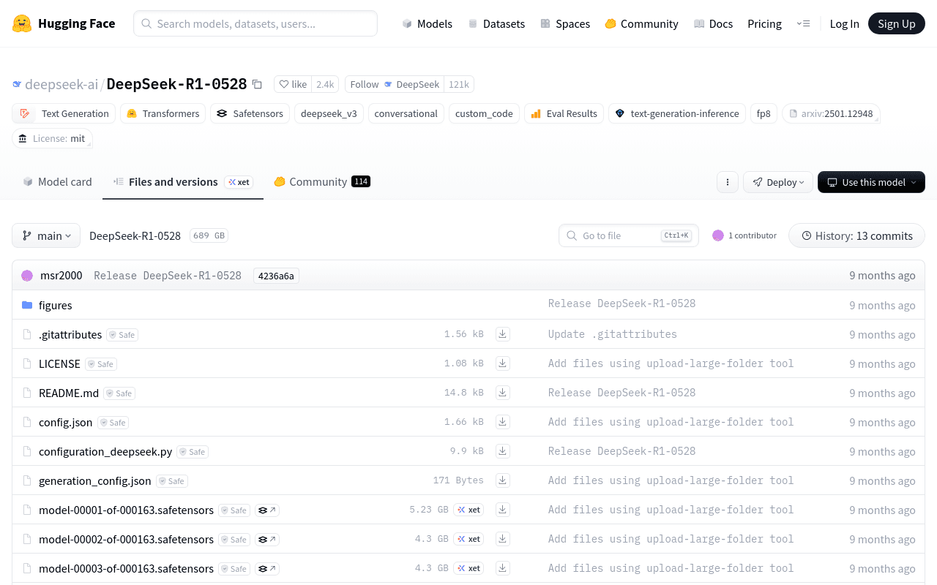Download generation_config.json file

click(503, 480)
